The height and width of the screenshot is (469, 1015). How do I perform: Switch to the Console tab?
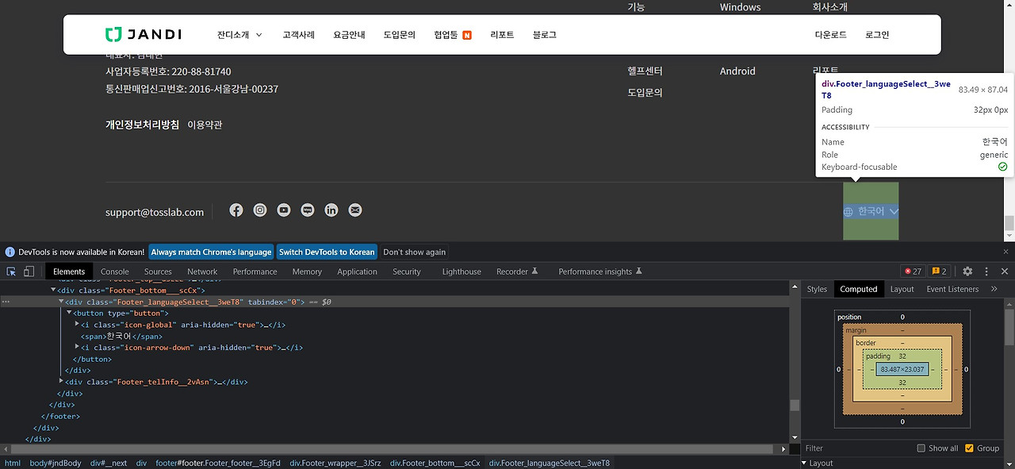[x=114, y=271]
